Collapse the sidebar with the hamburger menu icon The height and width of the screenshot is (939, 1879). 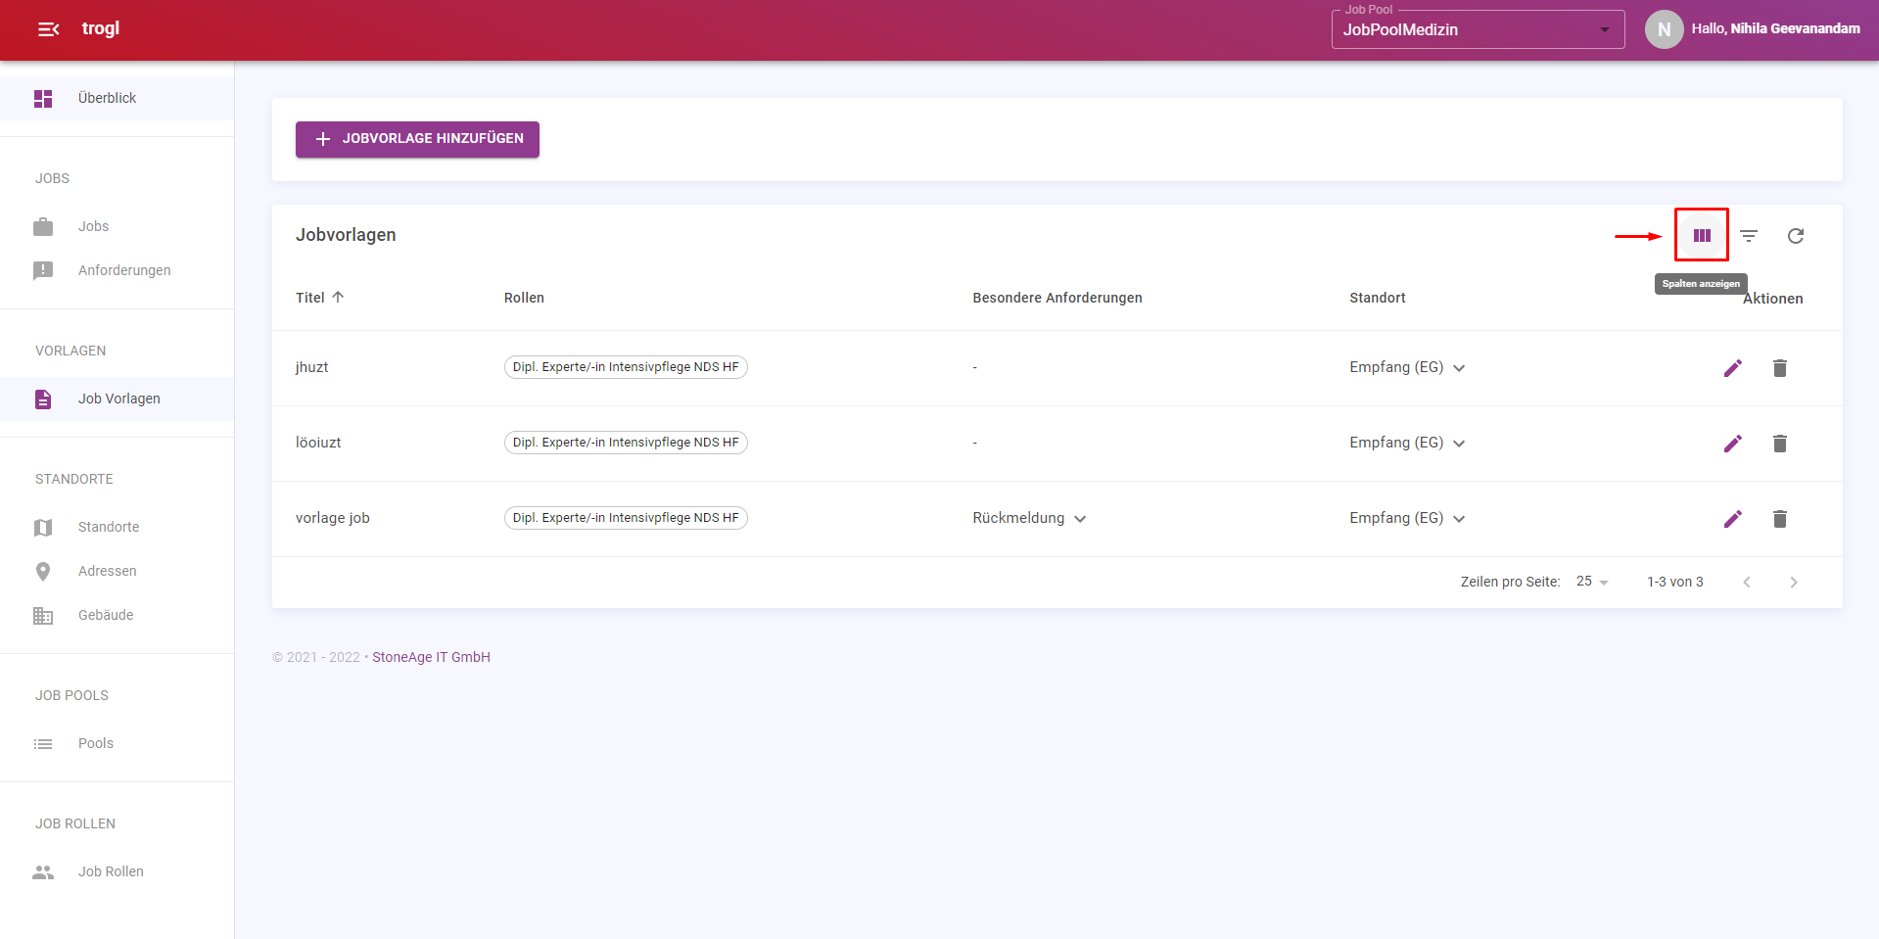[x=48, y=29]
